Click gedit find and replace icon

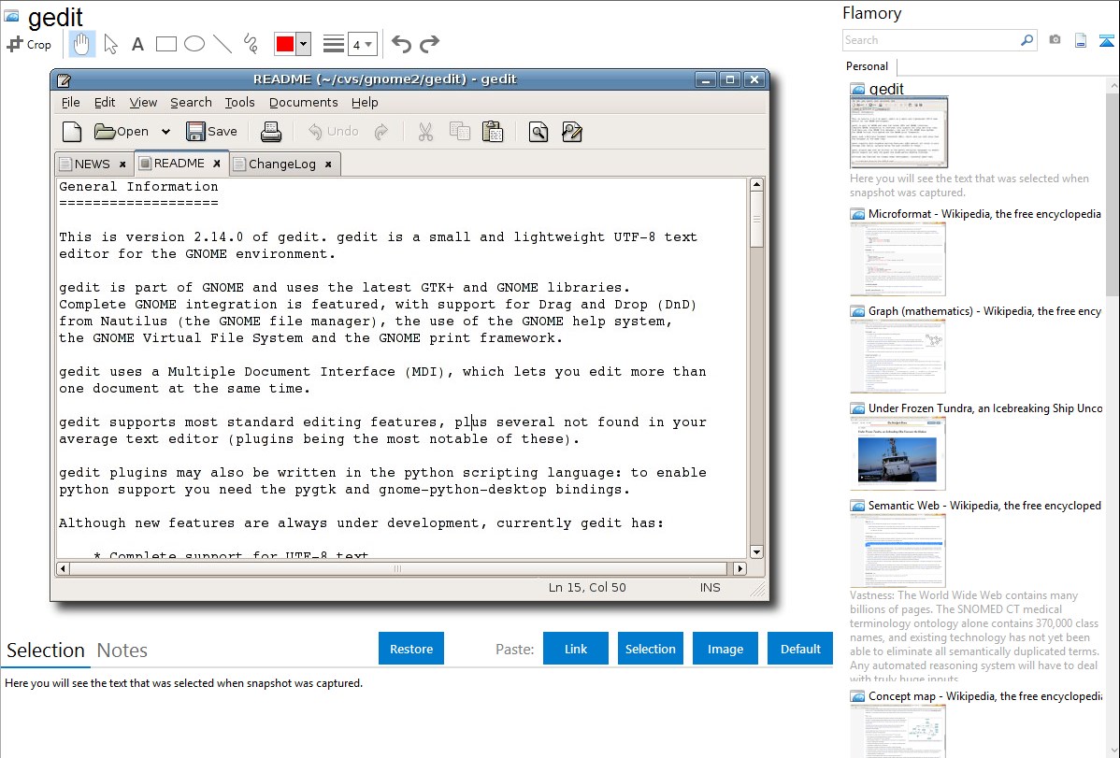(x=571, y=132)
